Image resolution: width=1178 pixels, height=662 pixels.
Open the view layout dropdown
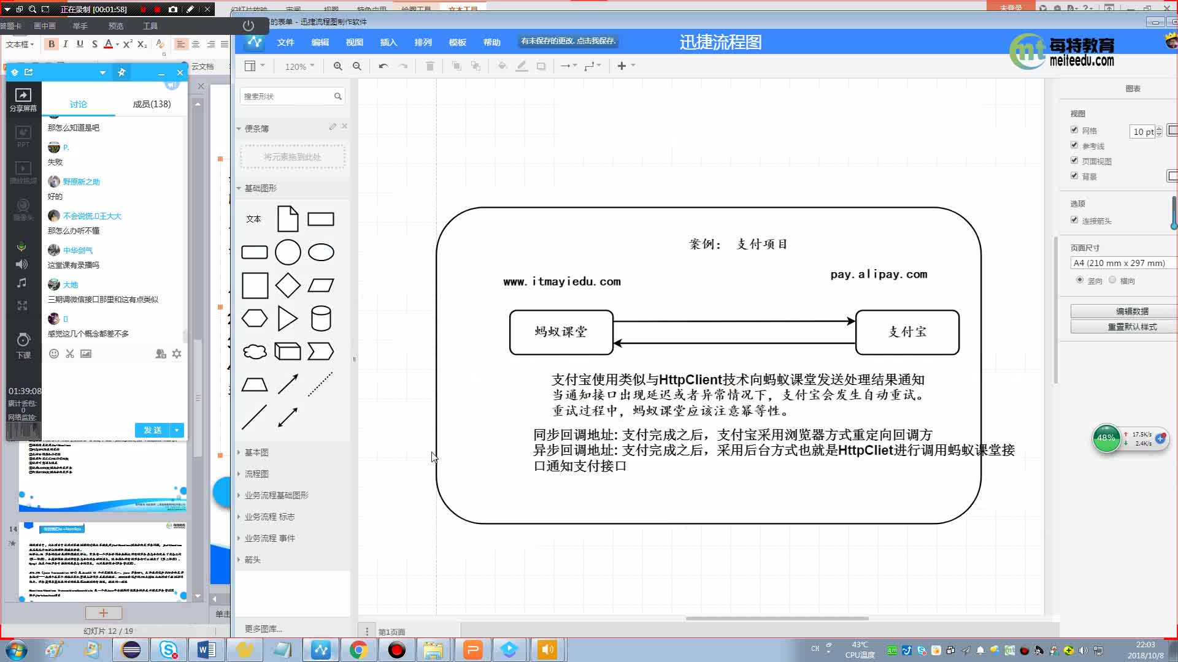click(255, 66)
